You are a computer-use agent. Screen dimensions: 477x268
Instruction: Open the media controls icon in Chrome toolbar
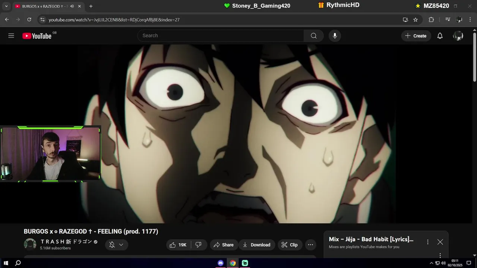click(448, 19)
